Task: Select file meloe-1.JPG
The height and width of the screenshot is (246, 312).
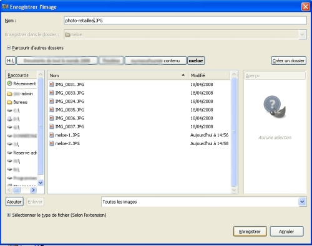Action: (139, 135)
